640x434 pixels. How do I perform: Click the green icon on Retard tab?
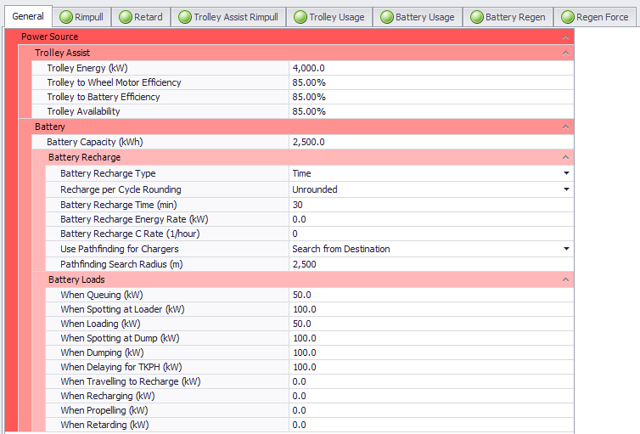124,17
